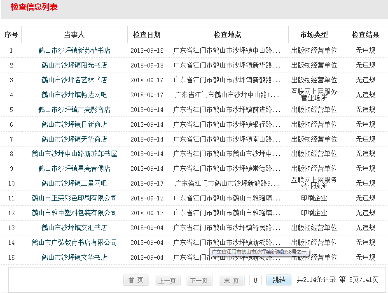Open 鹤山市沙坪镇日新商店 link
The width and height of the screenshot is (388, 293).
(74, 124)
